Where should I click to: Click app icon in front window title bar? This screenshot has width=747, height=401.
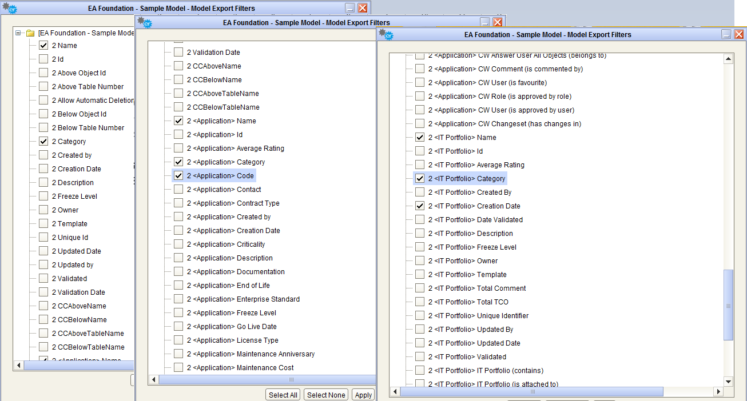[387, 34]
